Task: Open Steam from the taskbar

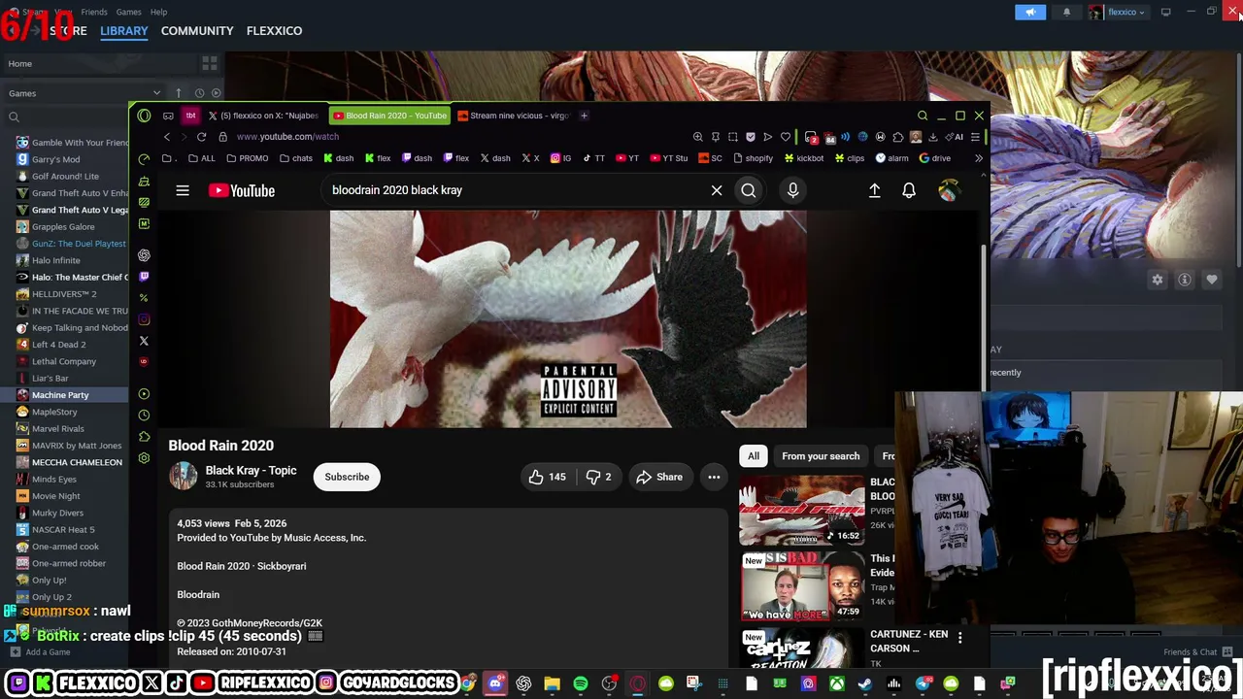Action: pyautogui.click(x=864, y=684)
